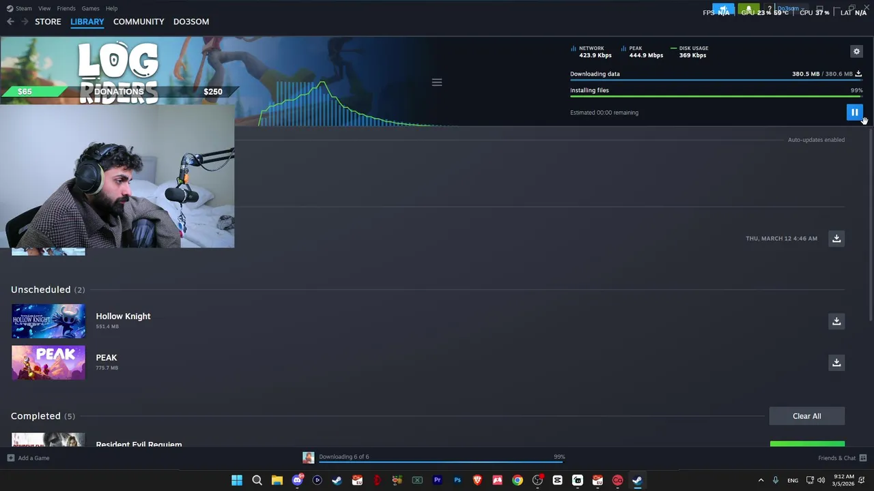Open Friends & Chat
Viewport: 874px width, 491px height.
[842, 458]
